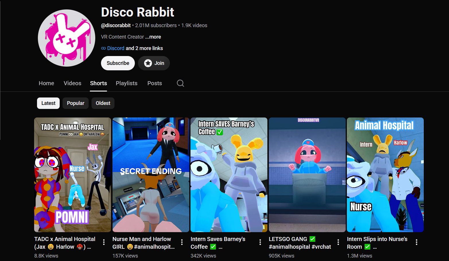449x261 pixels.
Task: Open more options for TADC x Animal Hospital short
Action: point(104,242)
